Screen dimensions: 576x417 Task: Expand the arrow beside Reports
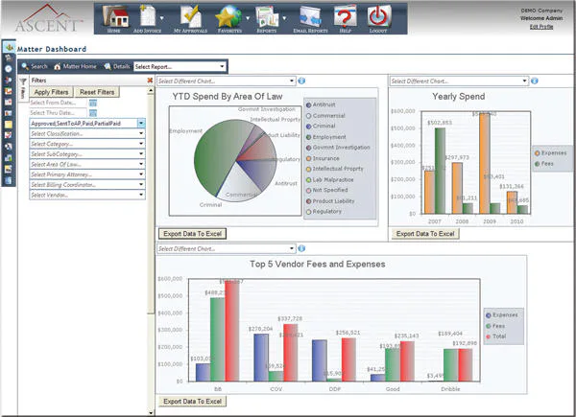pyautogui.click(x=284, y=17)
